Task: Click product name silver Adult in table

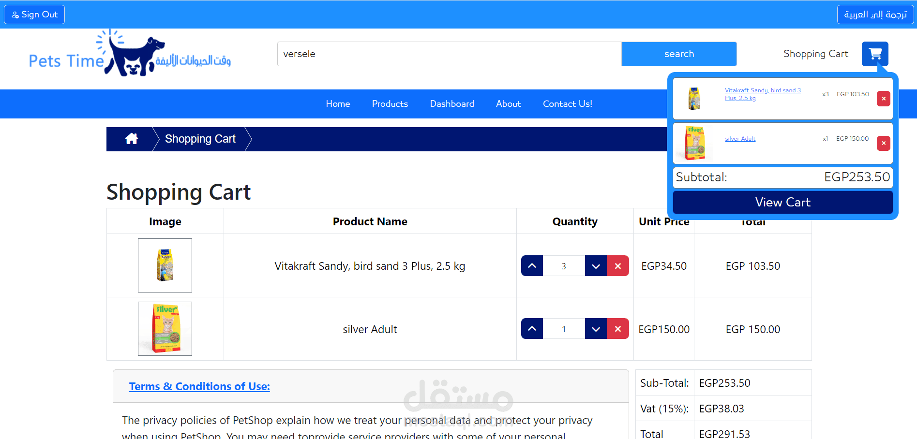Action: click(x=370, y=329)
